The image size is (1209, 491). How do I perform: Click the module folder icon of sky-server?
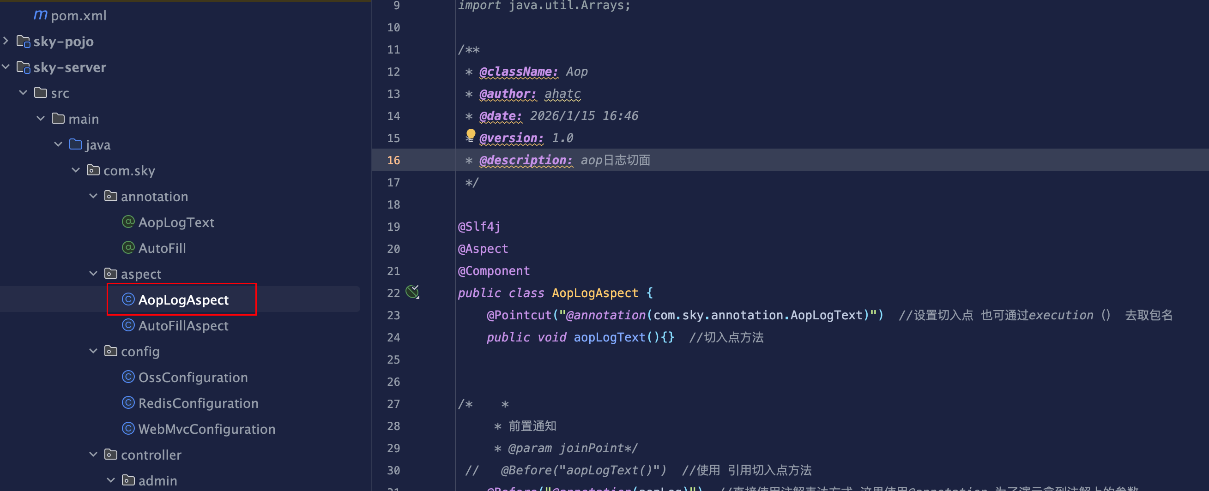click(x=24, y=66)
